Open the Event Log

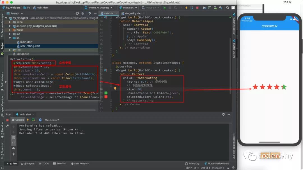(x=192, y=164)
